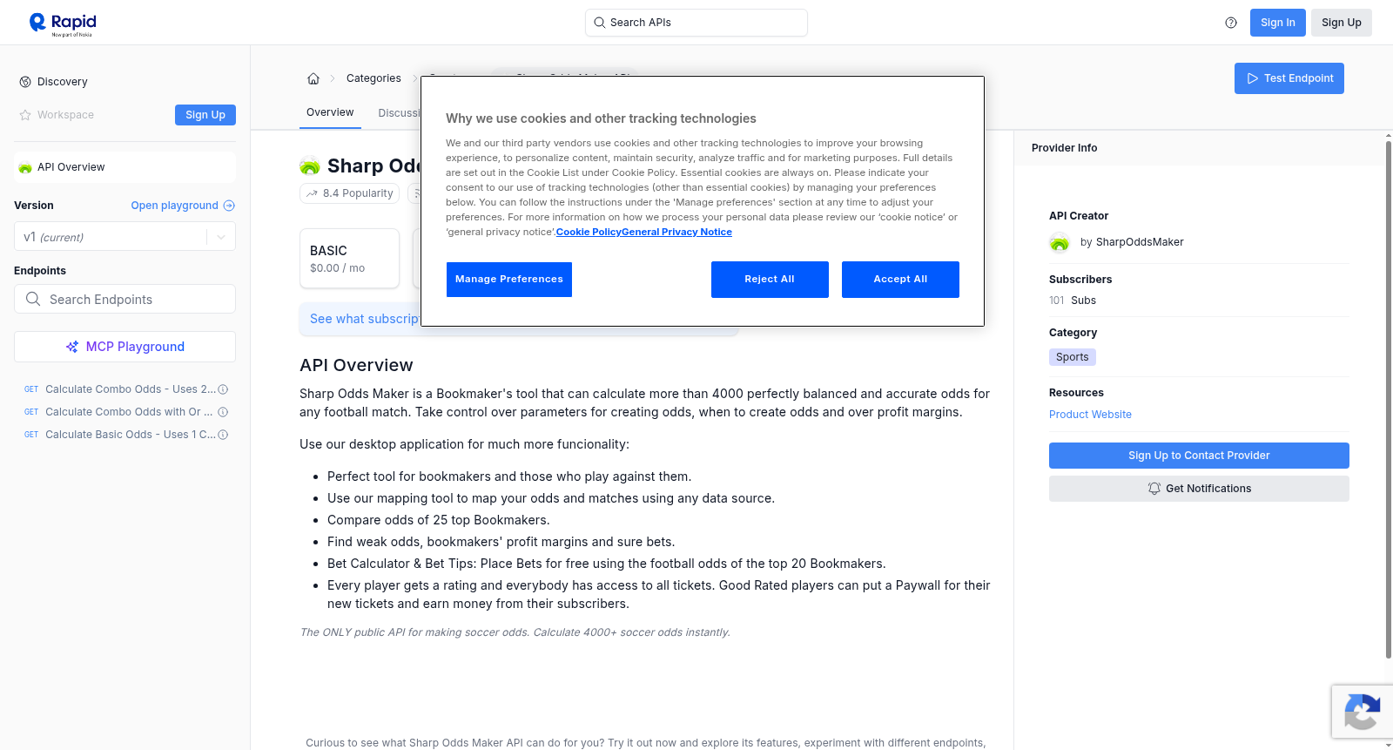The image size is (1393, 750).
Task: Open the Product Website link
Action: pos(1090,415)
